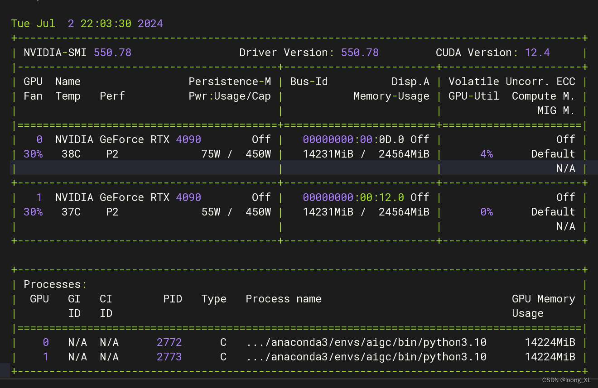Click "CUDA Version: 12.4" text

(493, 53)
